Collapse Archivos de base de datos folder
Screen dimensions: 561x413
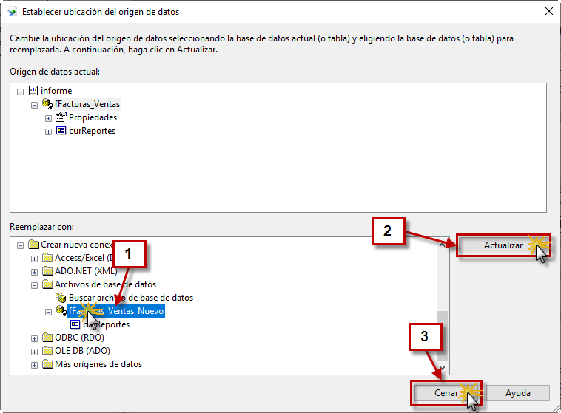click(34, 285)
